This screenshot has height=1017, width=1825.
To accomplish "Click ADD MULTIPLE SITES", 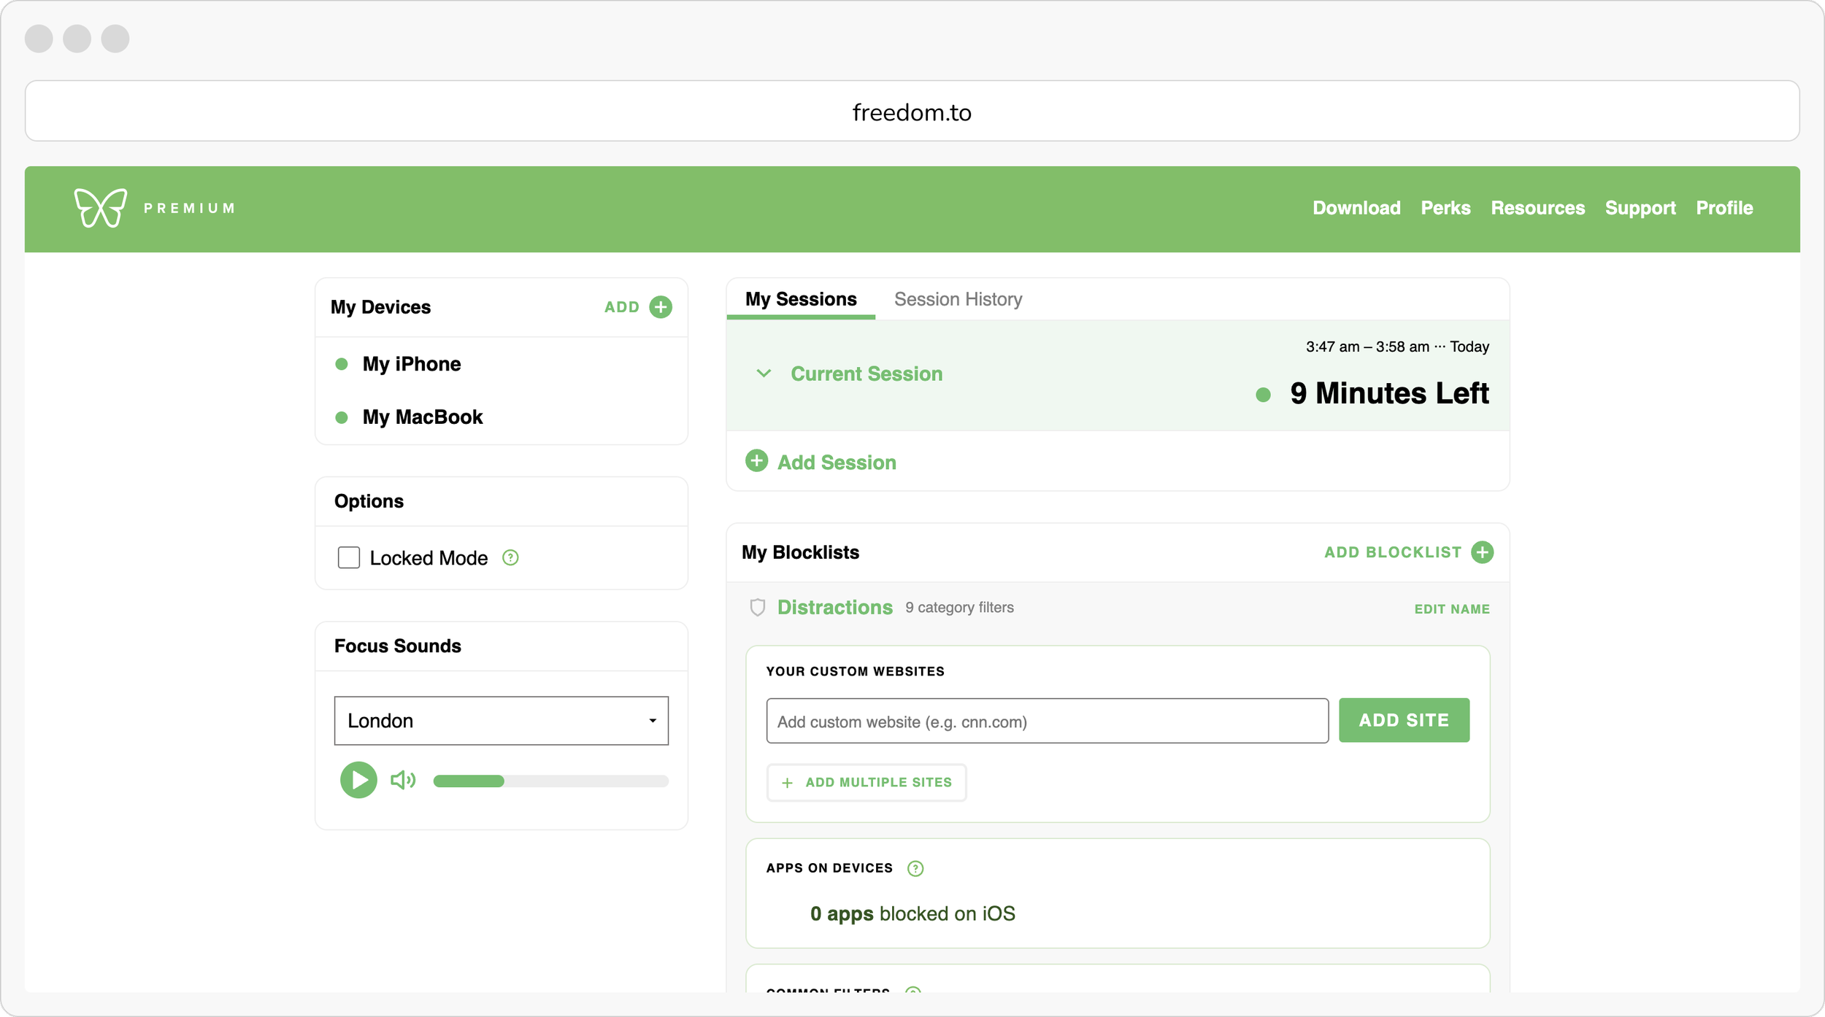I will click(x=866, y=782).
